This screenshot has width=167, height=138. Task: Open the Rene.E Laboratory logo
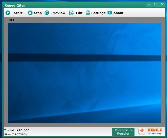click(150, 132)
